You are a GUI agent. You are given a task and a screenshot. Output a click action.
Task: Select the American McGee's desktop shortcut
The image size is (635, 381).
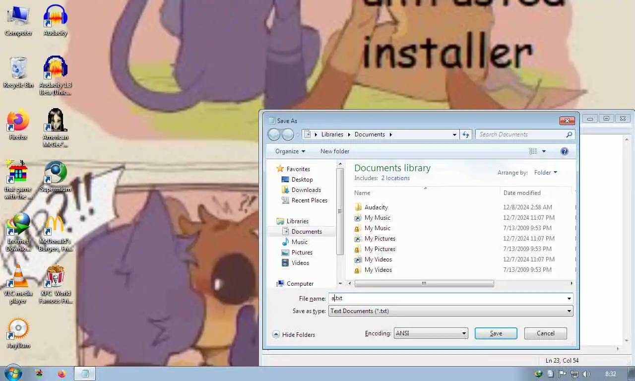(55, 127)
